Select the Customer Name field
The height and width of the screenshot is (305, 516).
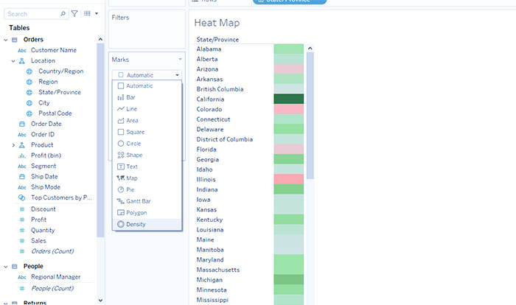click(54, 50)
